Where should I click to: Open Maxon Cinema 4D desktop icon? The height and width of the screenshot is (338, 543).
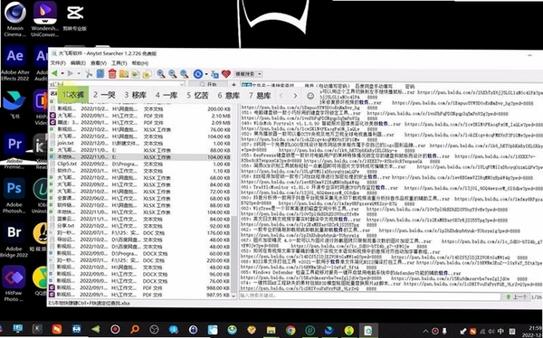pos(14,19)
